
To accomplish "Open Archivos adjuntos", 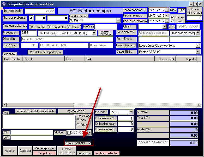I will pos(106,153).
